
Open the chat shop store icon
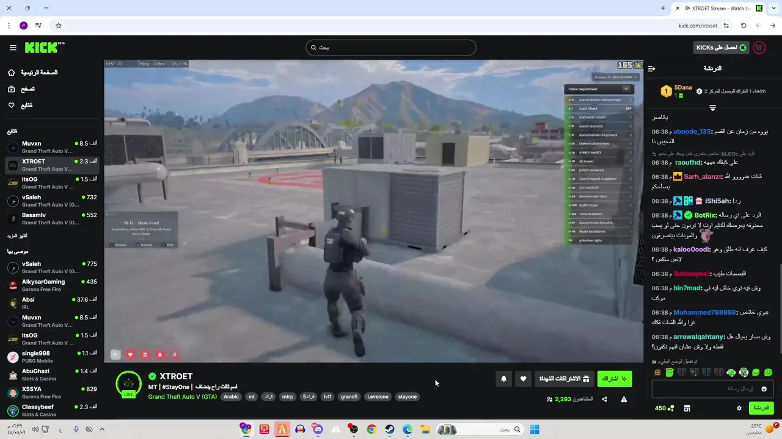(687, 408)
